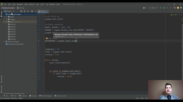The width and height of the screenshot is (183, 102).
Task: Open the Help menu
Action: 58,4
